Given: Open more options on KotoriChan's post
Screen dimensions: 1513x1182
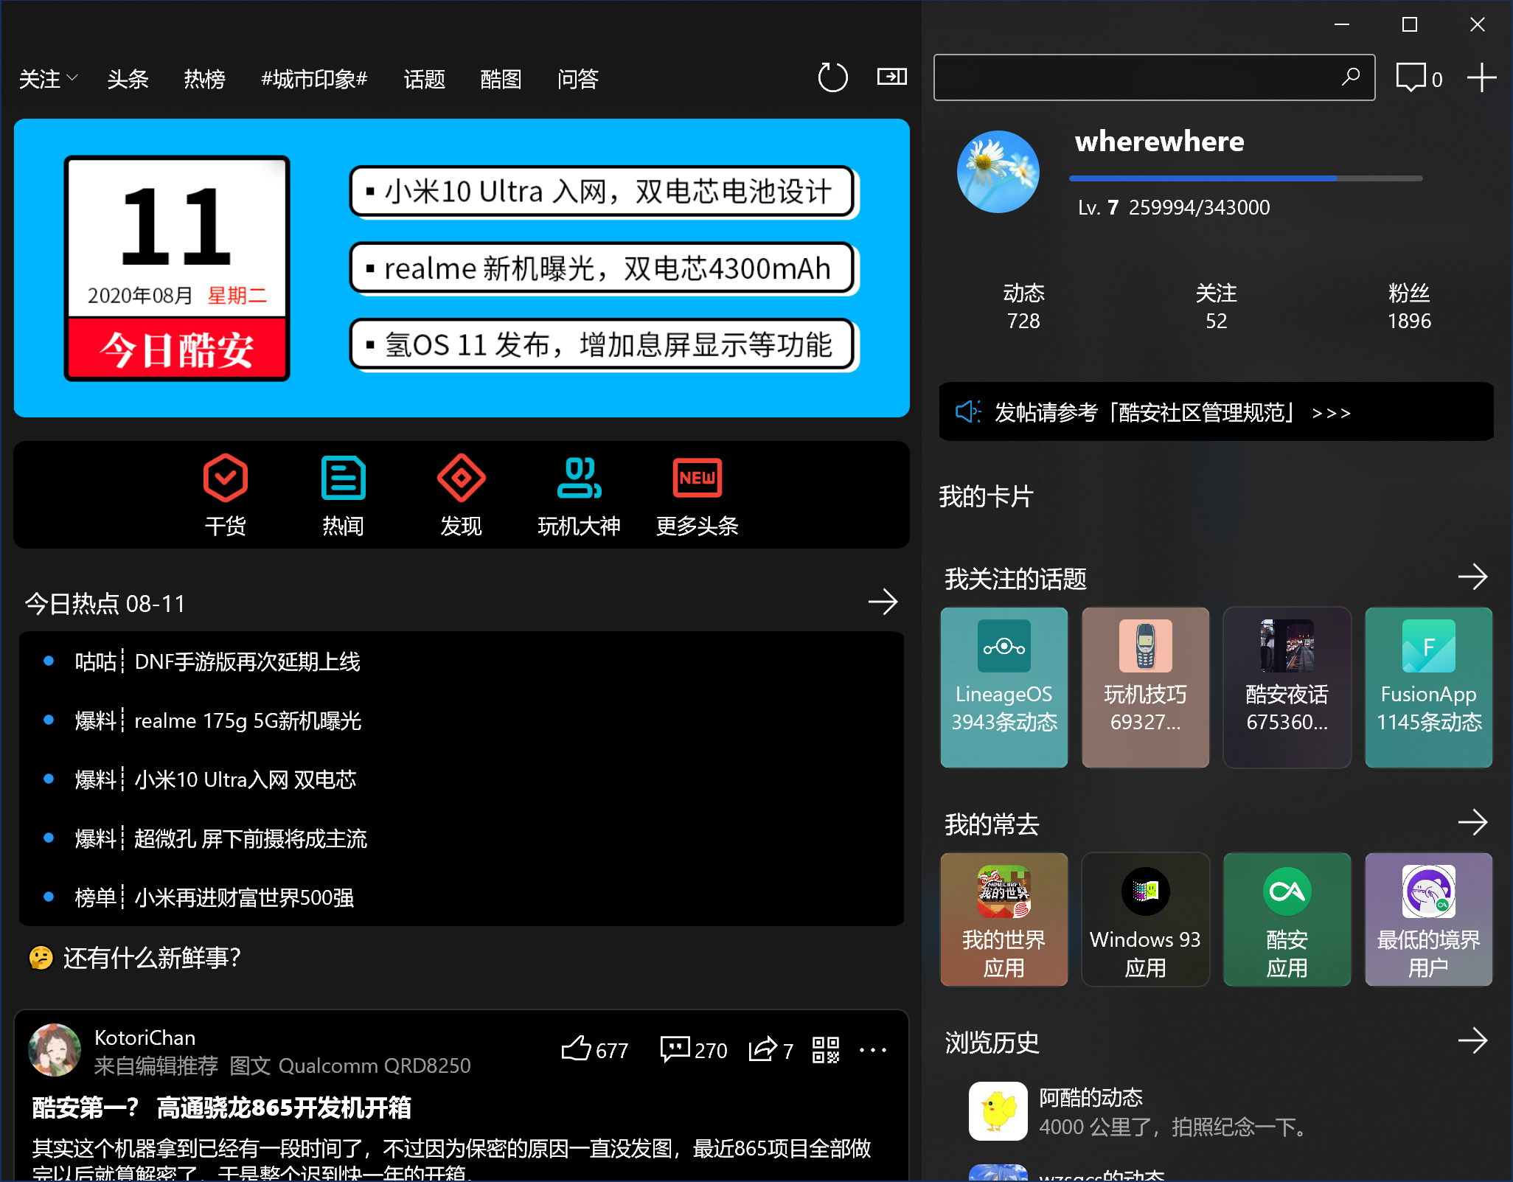Looking at the screenshot, I should click(873, 1049).
